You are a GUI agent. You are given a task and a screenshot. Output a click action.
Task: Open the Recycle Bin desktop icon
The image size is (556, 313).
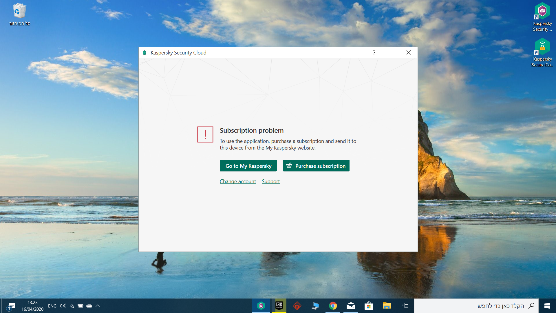pyautogui.click(x=20, y=14)
